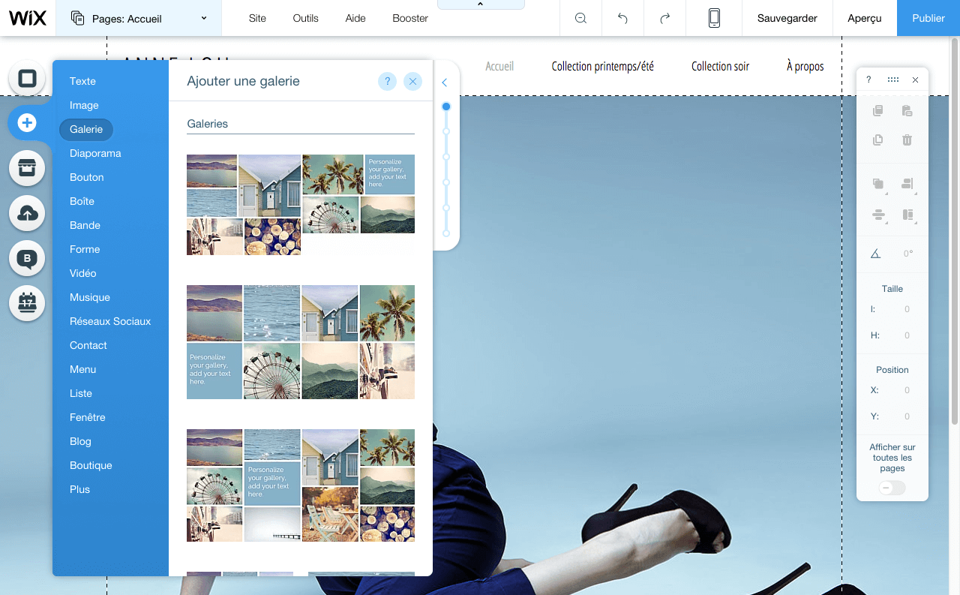
Task: Open the Uploads cloud icon
Action: 27,214
